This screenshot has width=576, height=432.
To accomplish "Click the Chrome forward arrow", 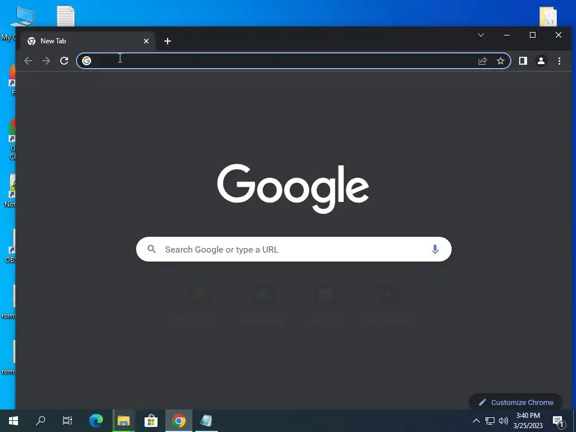I will [x=46, y=61].
